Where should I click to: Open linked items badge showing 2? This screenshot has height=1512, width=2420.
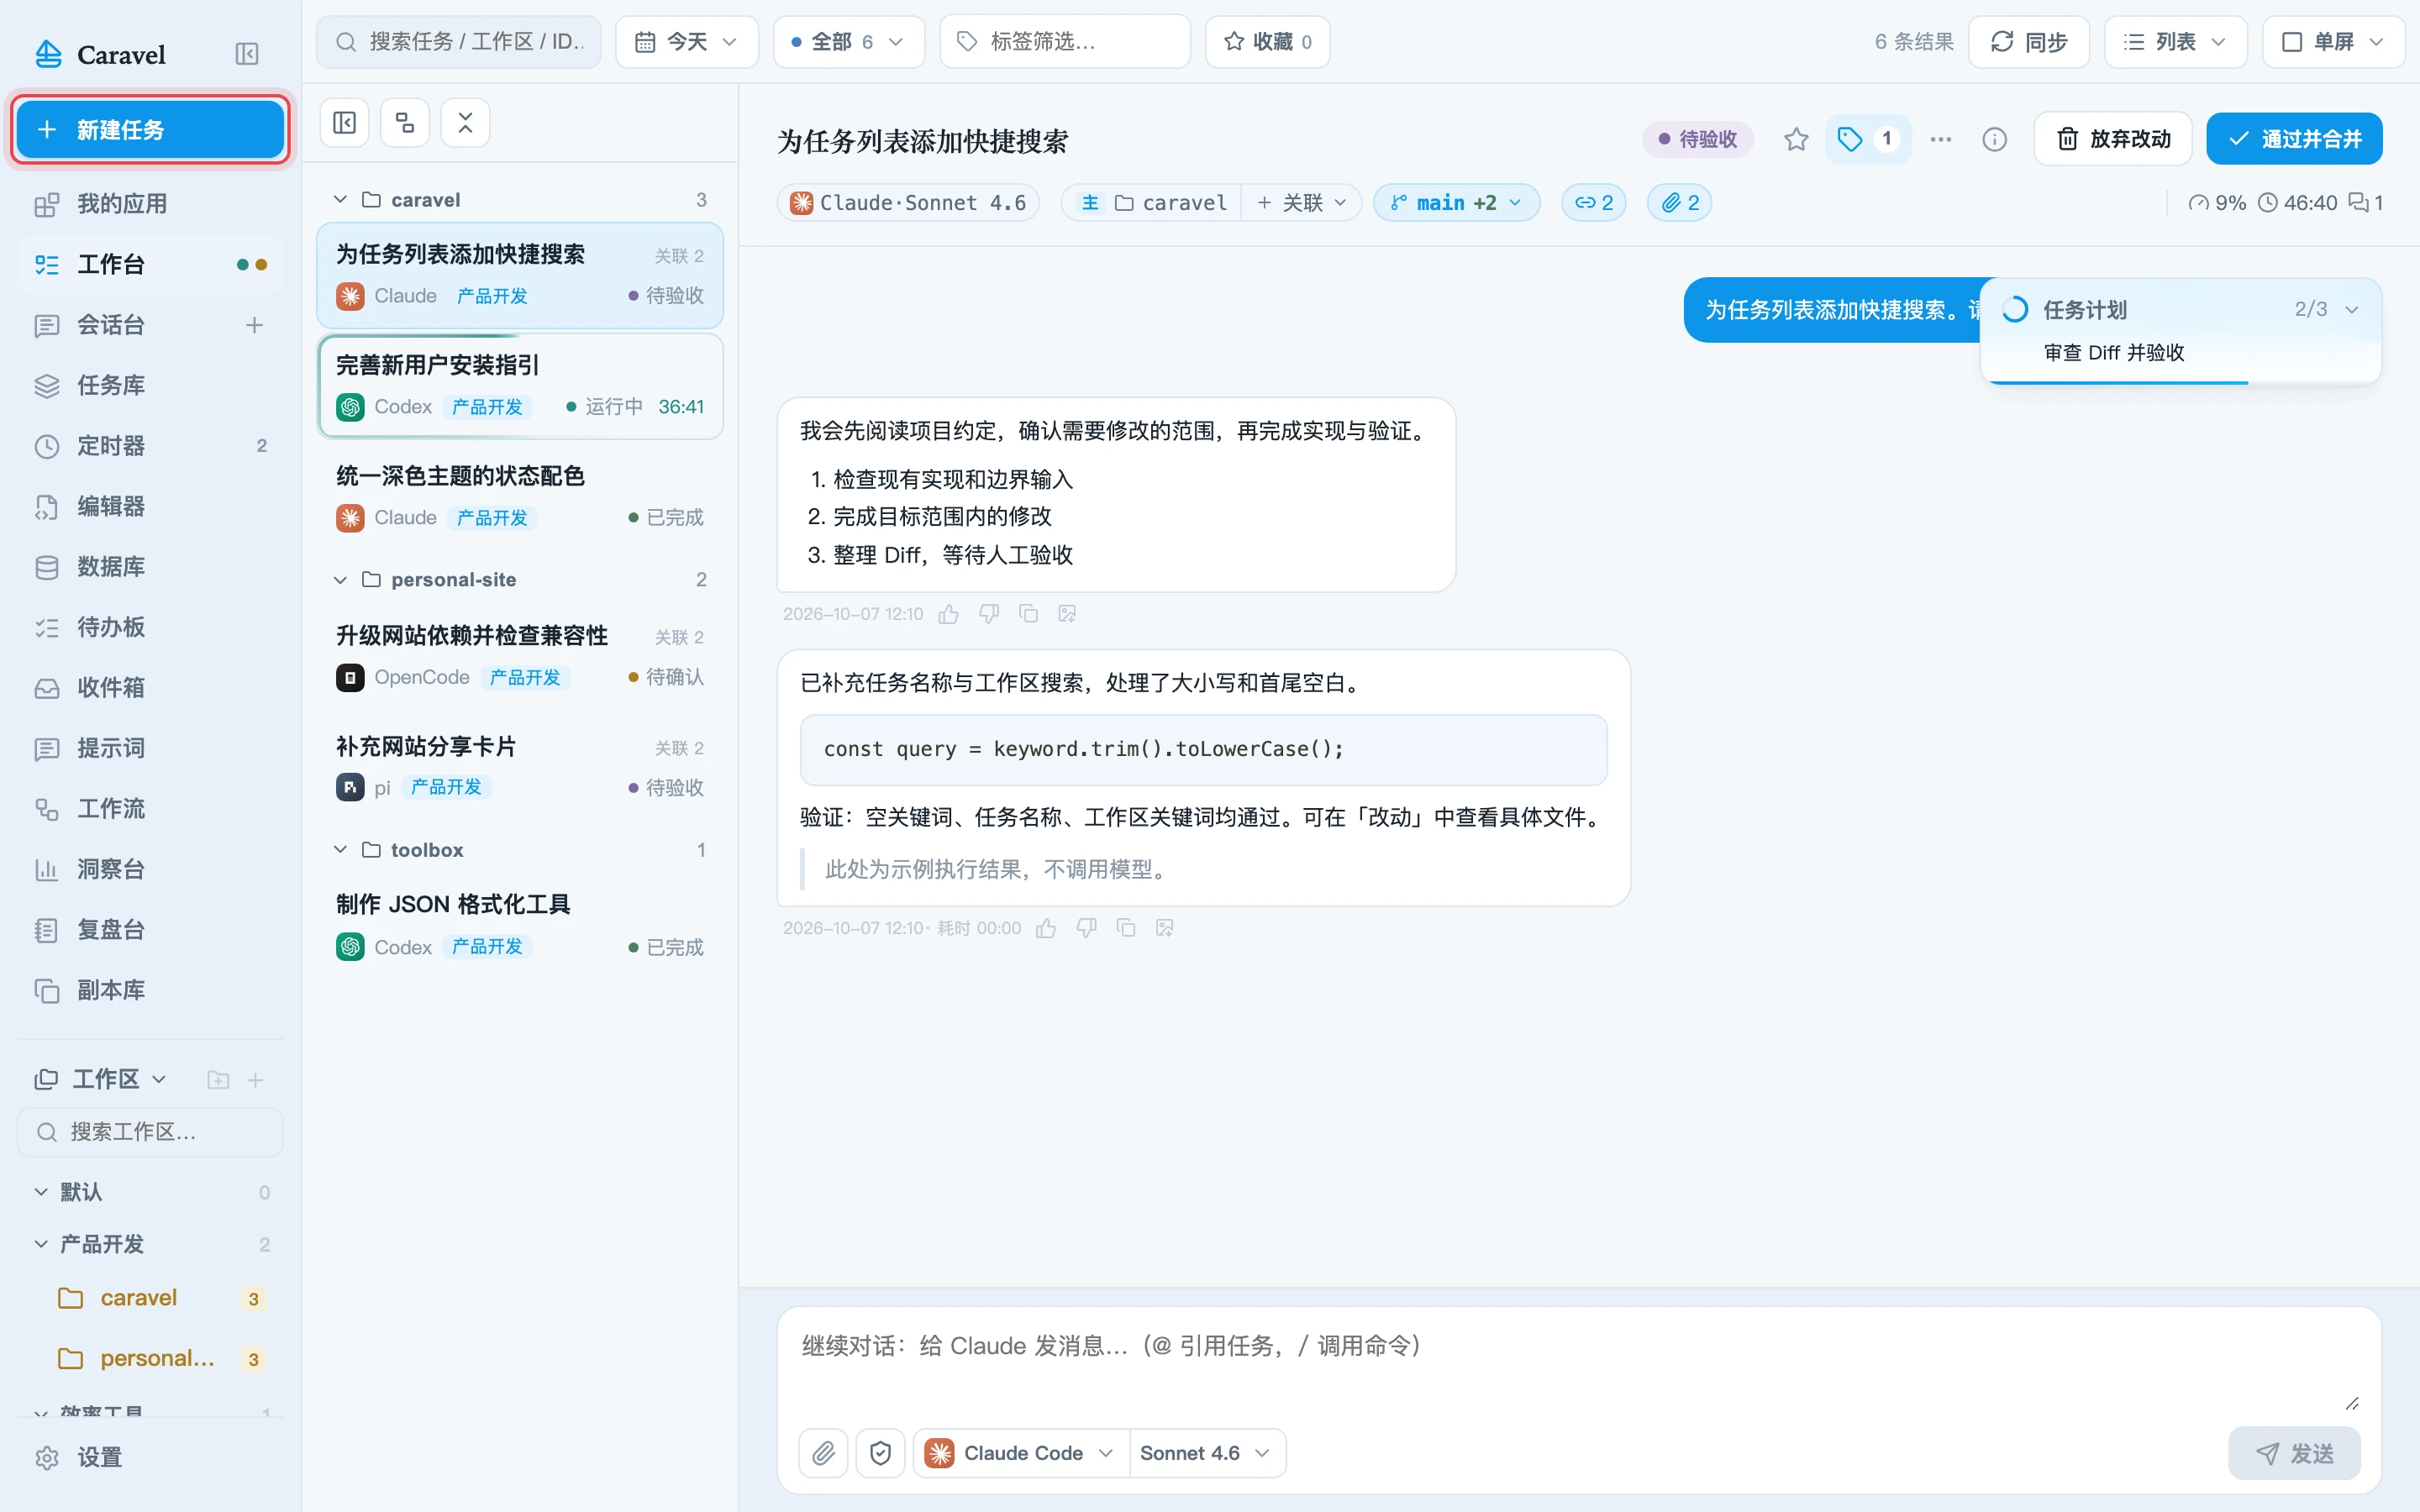pyautogui.click(x=1593, y=203)
